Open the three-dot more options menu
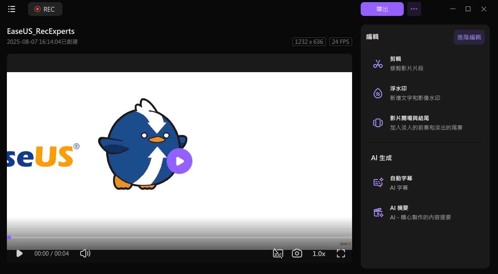Viewport: 498px width, 274px height. (x=414, y=9)
